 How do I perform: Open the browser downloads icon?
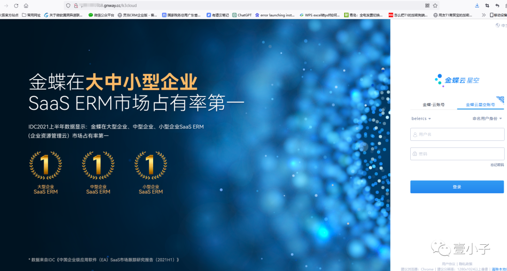coord(477,6)
